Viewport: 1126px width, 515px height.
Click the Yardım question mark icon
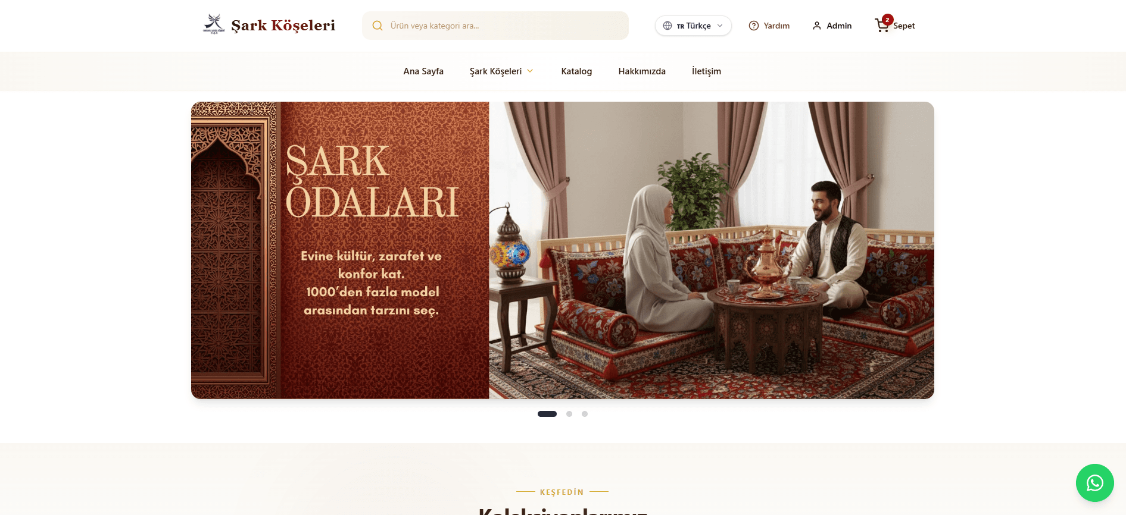754,26
